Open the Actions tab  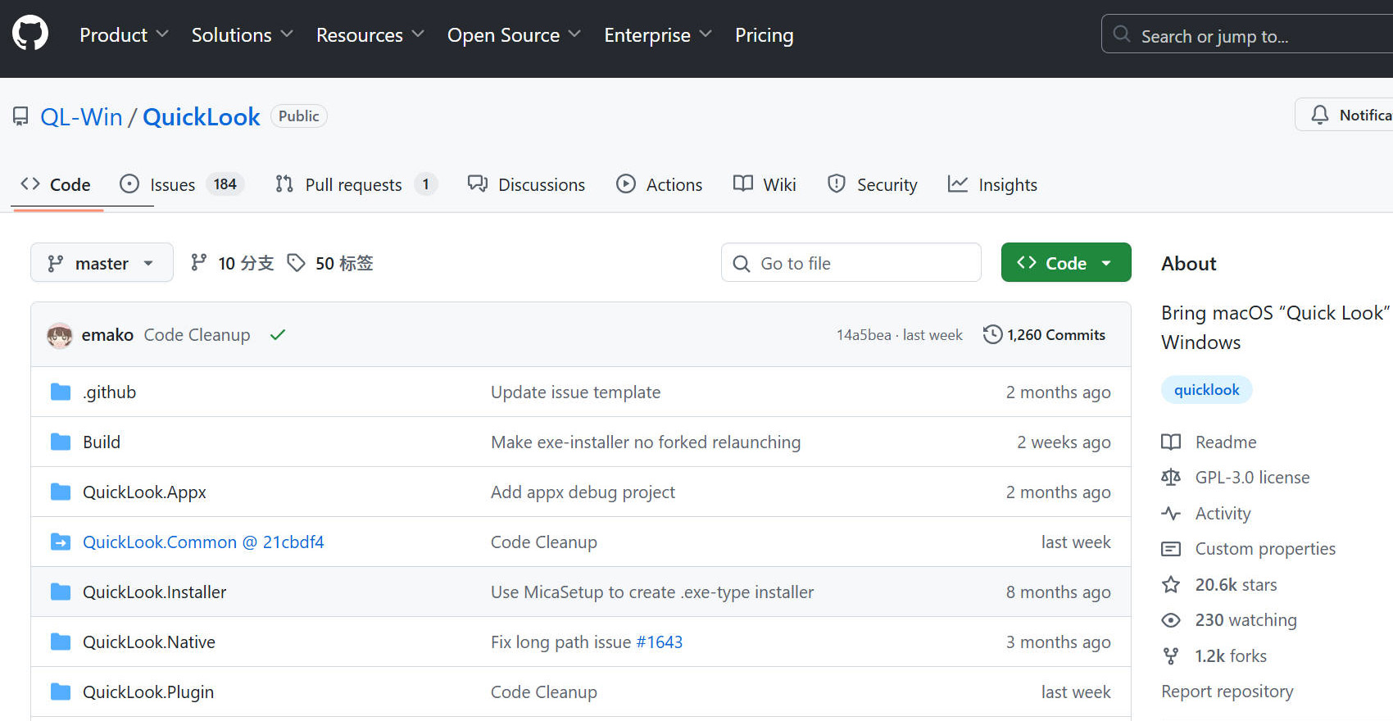[660, 184]
